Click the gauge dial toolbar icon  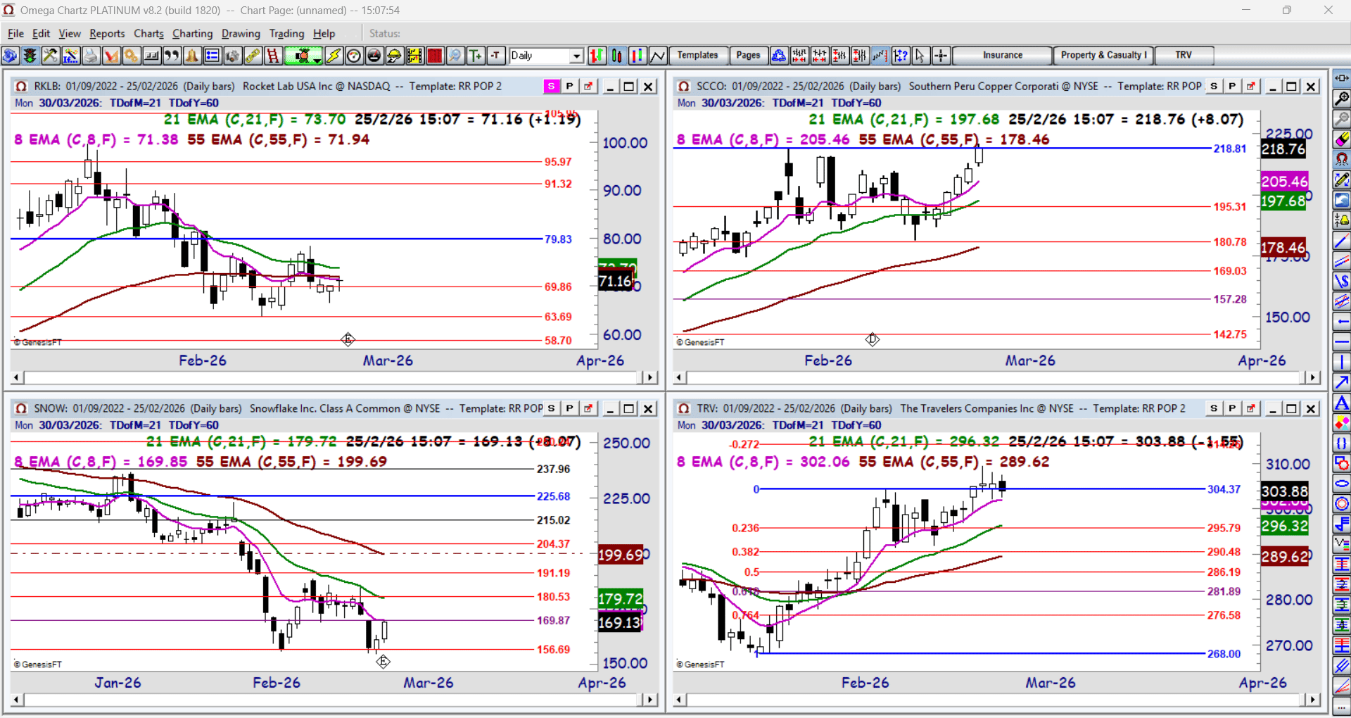354,56
